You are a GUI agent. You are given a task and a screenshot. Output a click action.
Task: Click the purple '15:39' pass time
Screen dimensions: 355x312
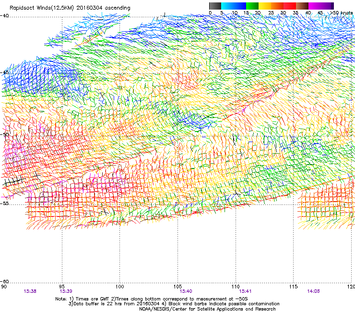pyautogui.click(x=66, y=291)
